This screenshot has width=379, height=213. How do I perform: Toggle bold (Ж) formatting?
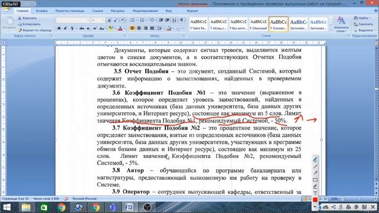(x=59, y=28)
